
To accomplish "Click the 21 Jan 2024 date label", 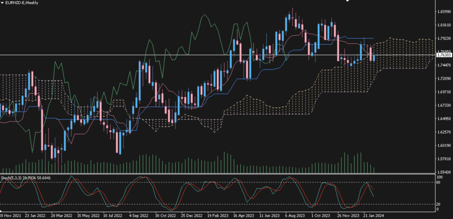I will click(373, 215).
